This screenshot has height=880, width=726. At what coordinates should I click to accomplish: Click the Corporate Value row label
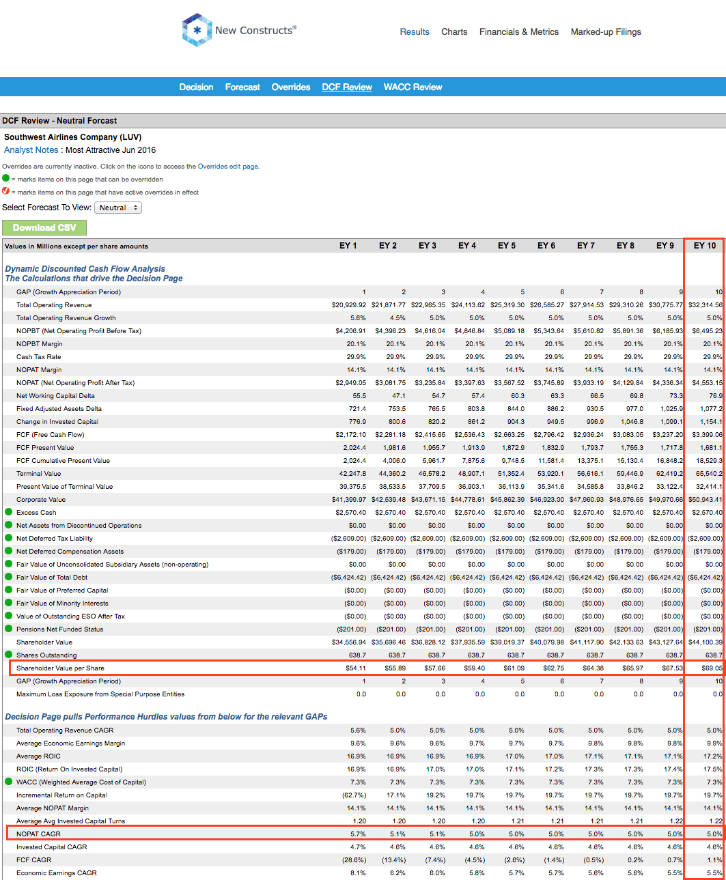click(x=41, y=500)
